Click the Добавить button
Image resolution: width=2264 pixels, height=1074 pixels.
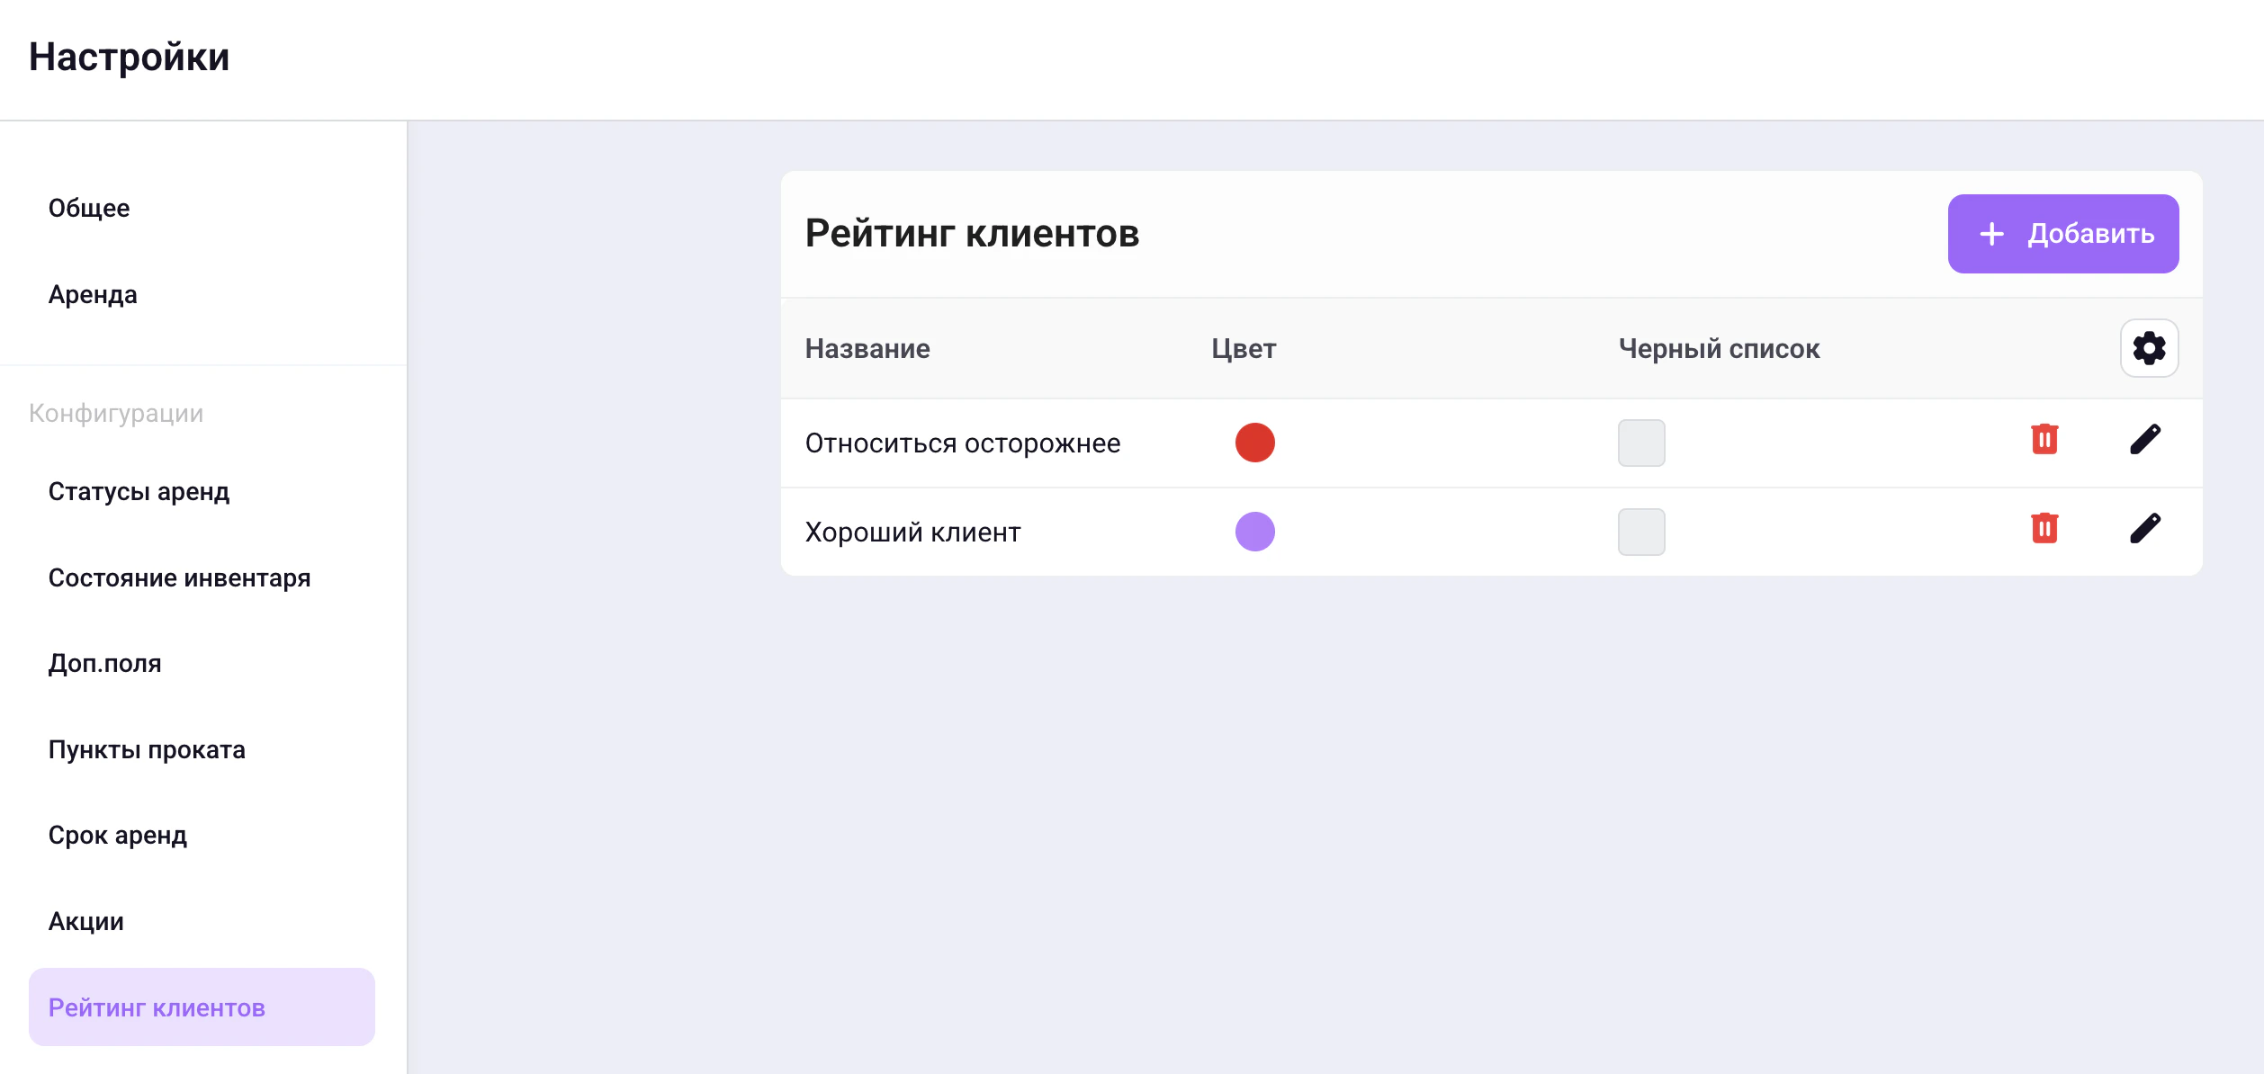click(2063, 234)
